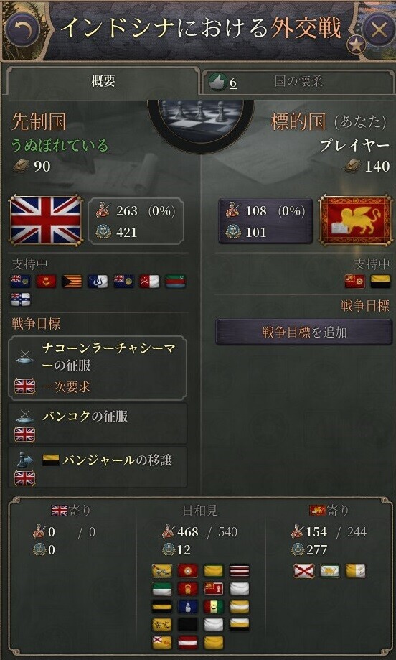The height and width of the screenshot is (660, 396).
Task: Close the diplomatic play panel
Action: coord(378,29)
